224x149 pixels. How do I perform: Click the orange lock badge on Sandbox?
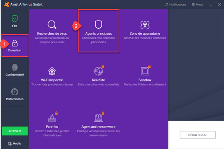coord(149,66)
